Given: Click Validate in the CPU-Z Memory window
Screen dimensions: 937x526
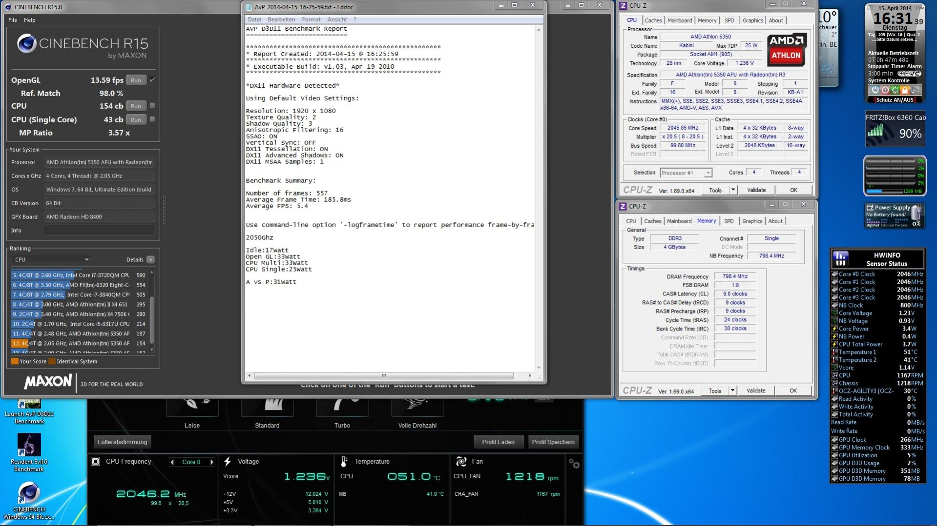Looking at the screenshot, I should pyautogui.click(x=756, y=391).
